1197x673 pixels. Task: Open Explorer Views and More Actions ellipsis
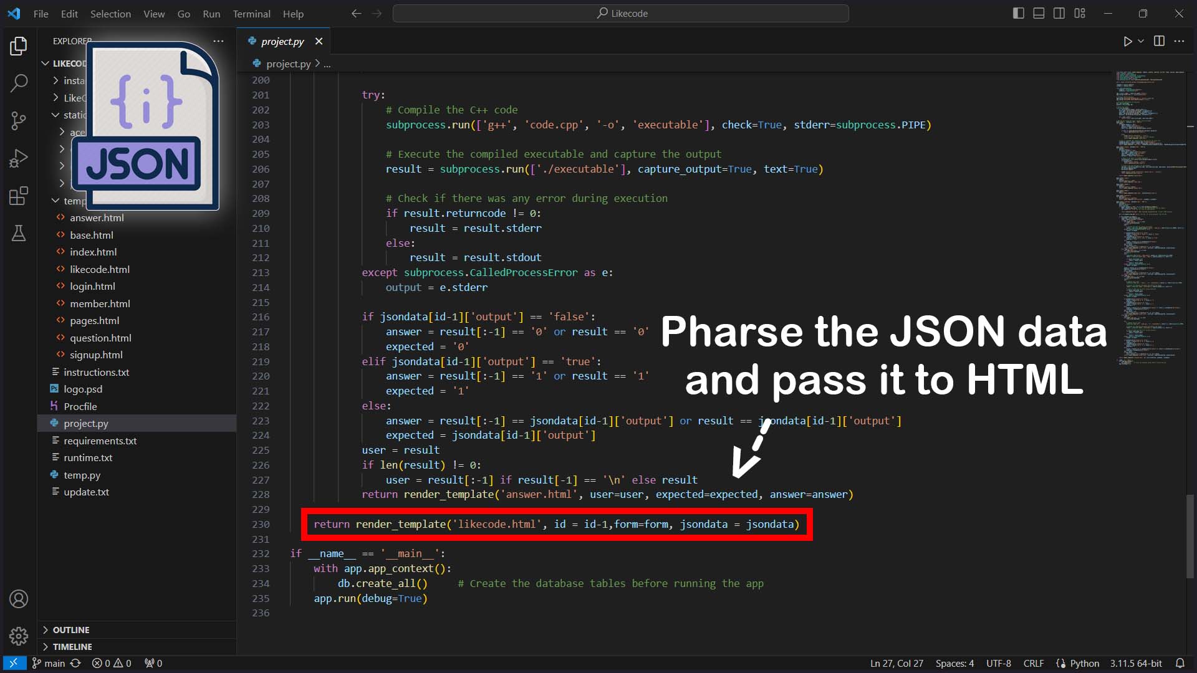coord(218,41)
